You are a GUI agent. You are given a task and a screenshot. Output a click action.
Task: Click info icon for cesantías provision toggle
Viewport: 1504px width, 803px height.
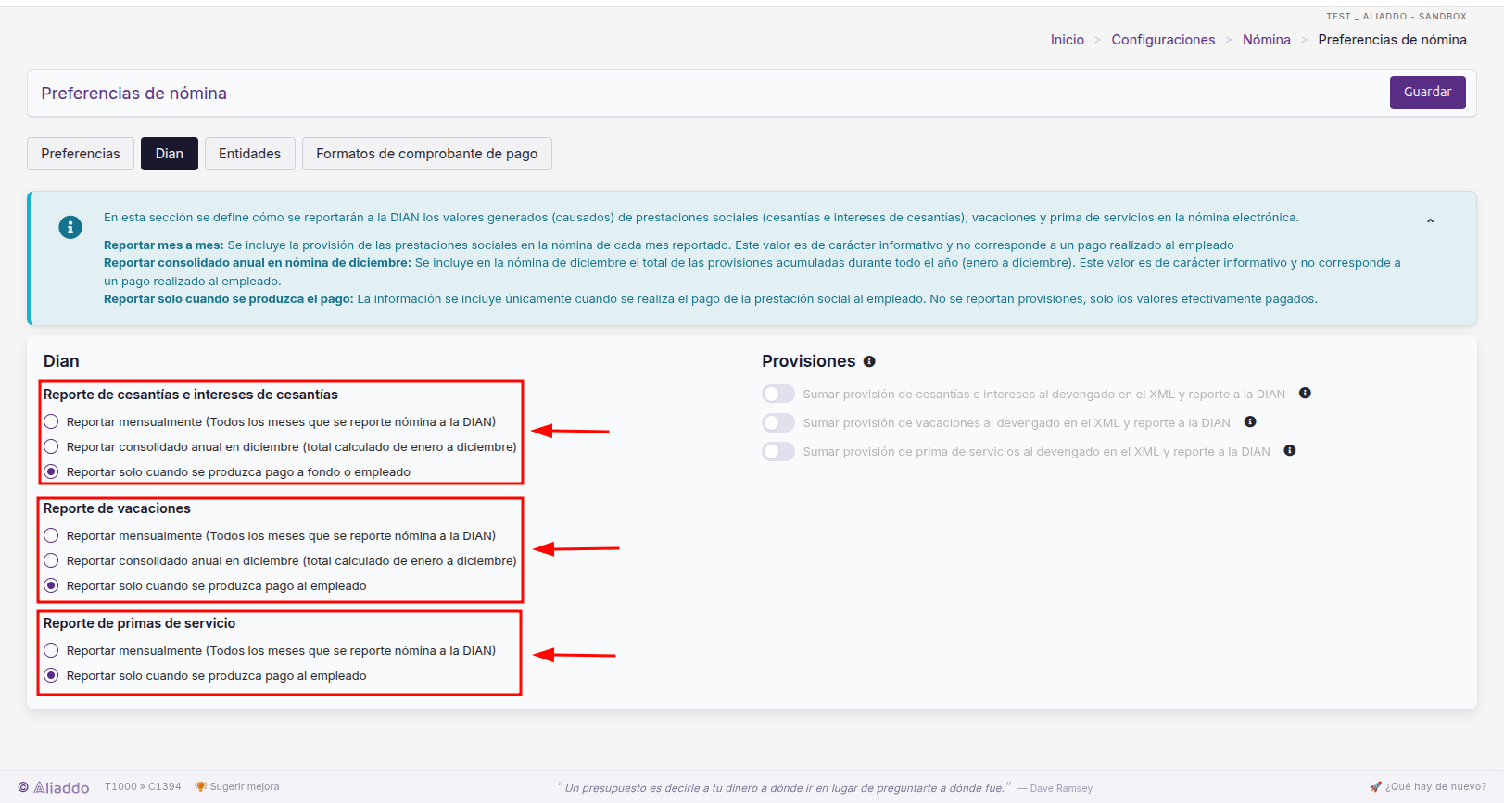(1305, 394)
